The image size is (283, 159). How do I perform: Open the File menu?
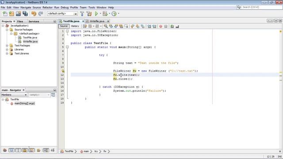coord(3,8)
